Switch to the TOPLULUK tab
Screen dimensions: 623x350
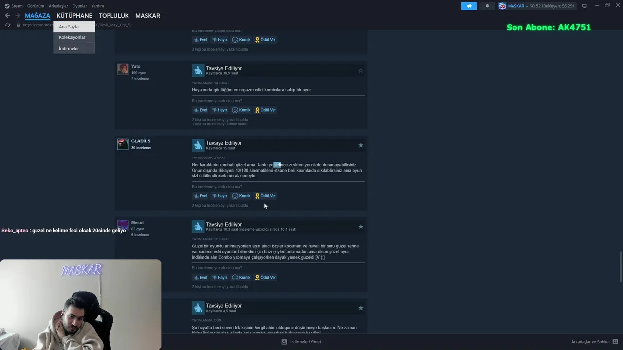[114, 16]
